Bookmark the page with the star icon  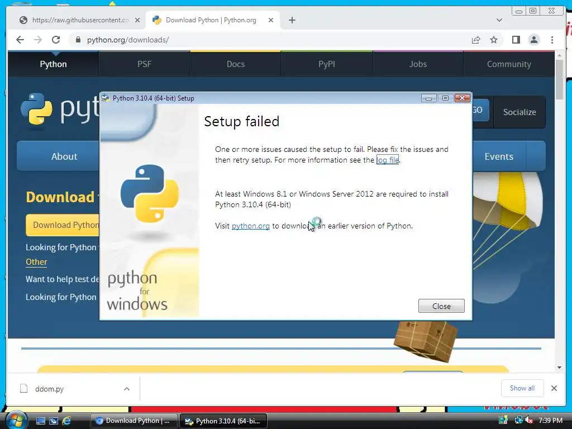point(494,40)
